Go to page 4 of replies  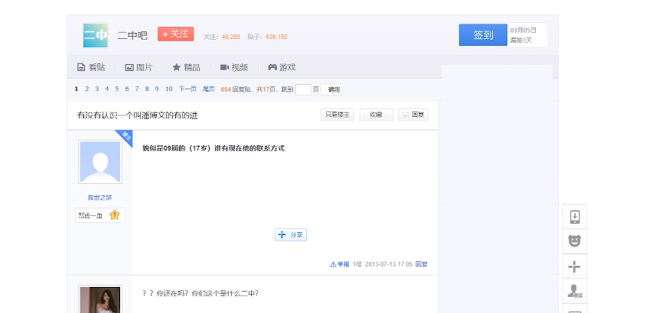pos(107,89)
